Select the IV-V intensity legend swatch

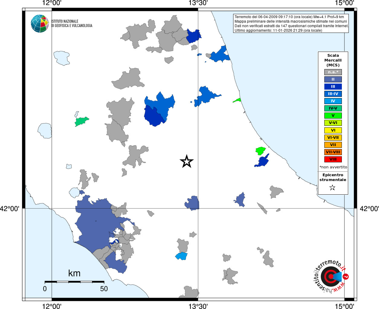click(x=333, y=108)
